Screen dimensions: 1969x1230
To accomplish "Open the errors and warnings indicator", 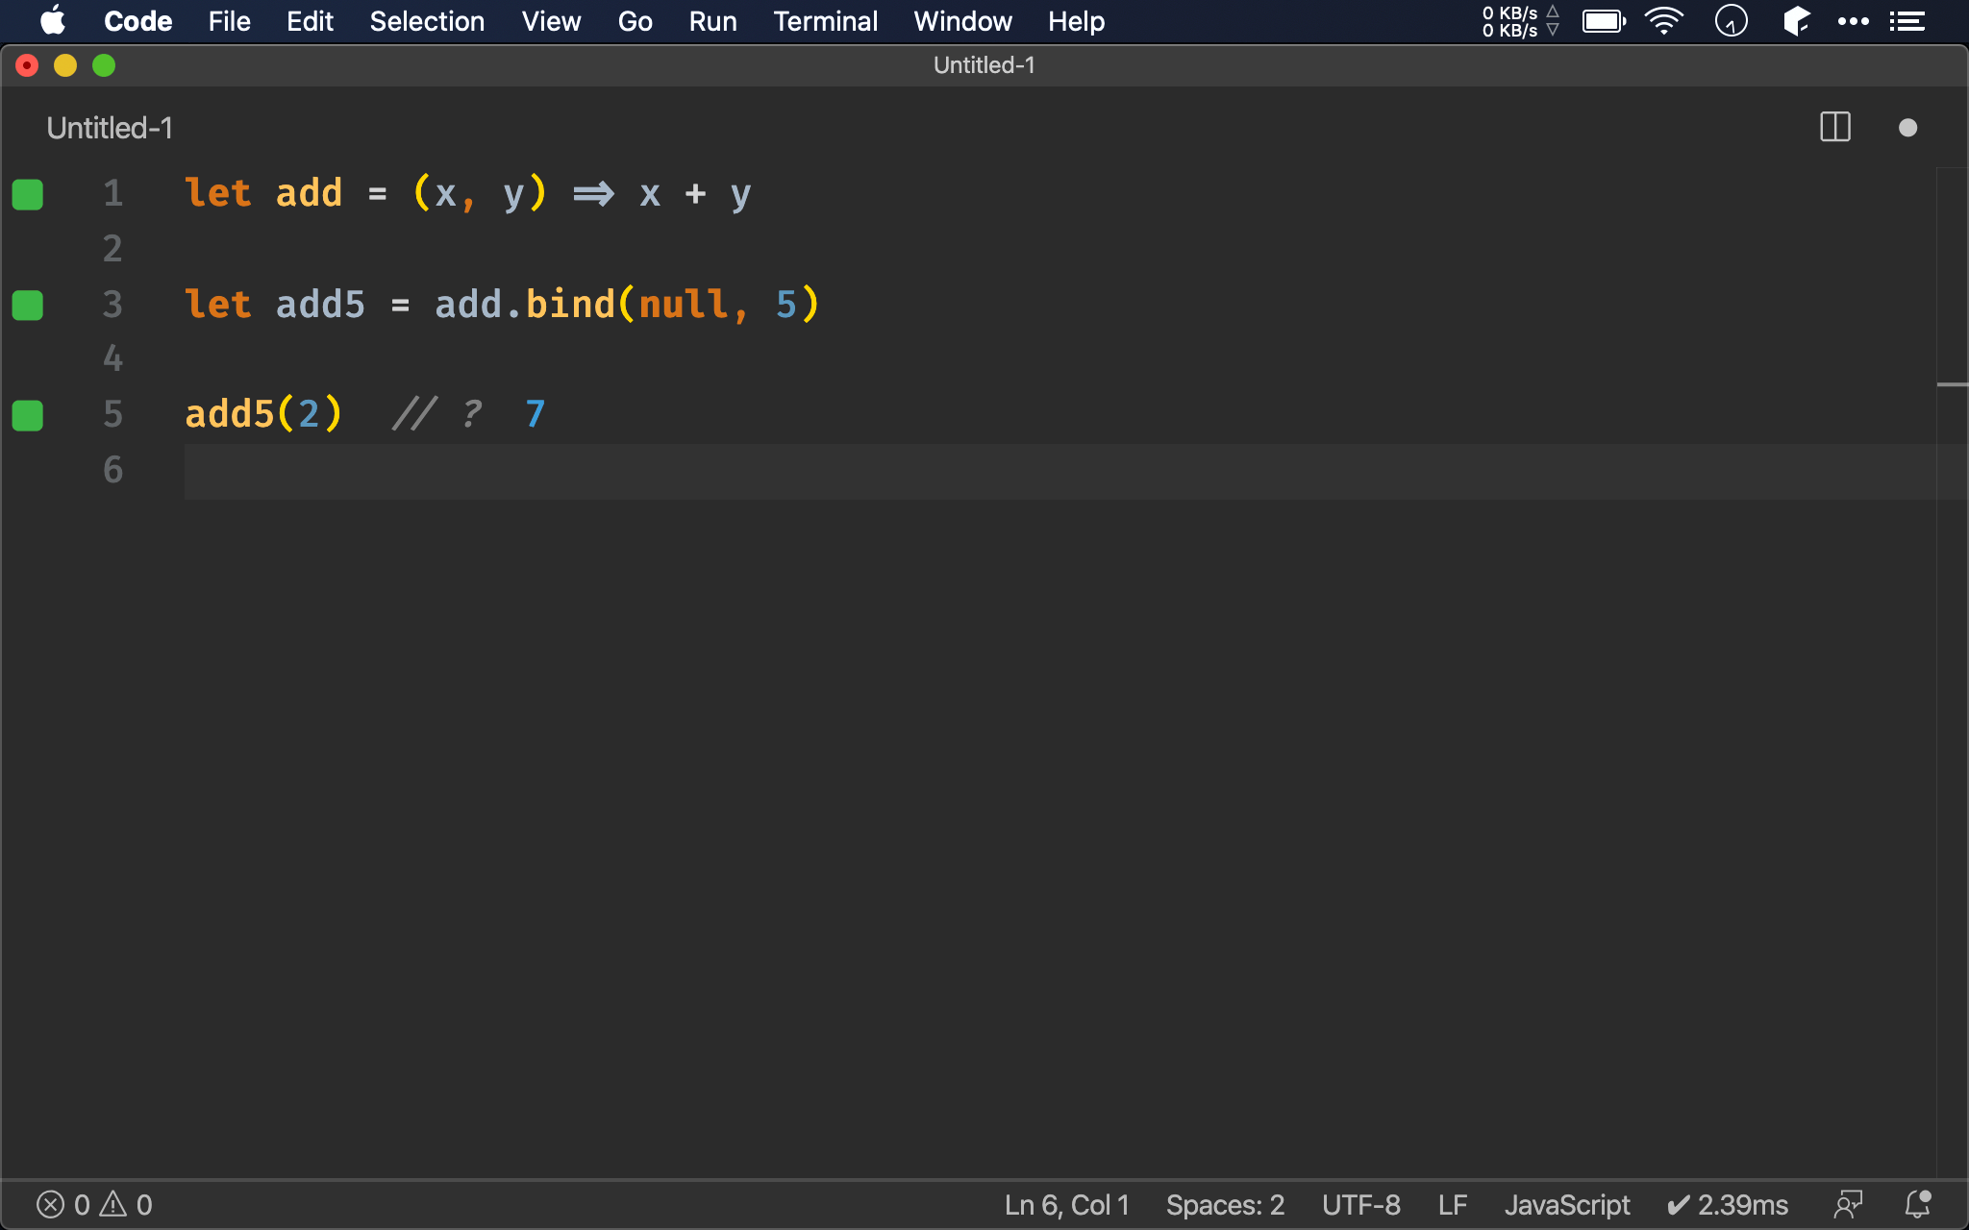I will coord(94,1204).
